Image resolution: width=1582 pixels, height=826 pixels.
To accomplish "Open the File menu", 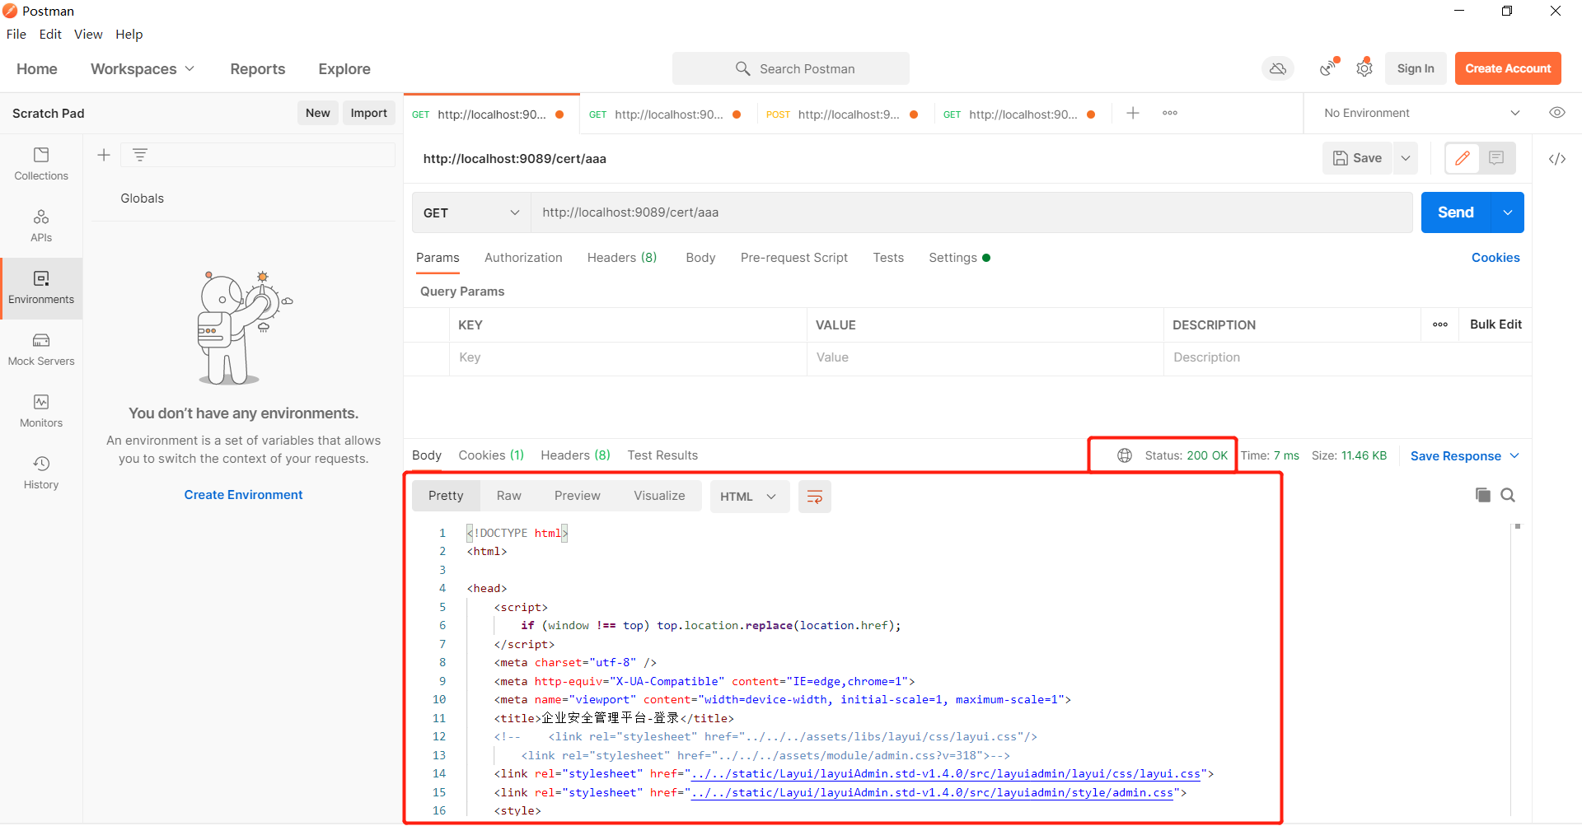I will [16, 34].
